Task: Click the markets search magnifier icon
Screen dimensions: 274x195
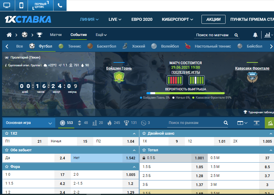Action: pos(226,123)
